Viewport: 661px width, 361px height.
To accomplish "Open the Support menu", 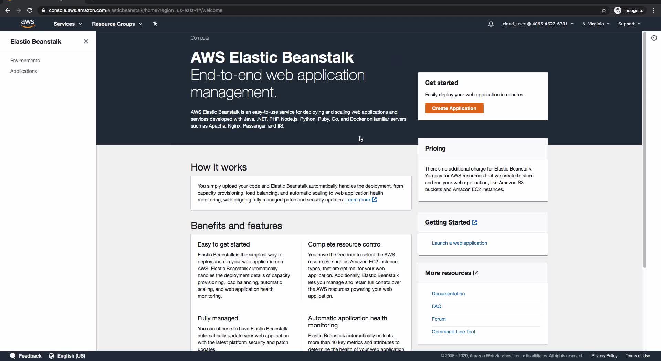I will pyautogui.click(x=629, y=24).
